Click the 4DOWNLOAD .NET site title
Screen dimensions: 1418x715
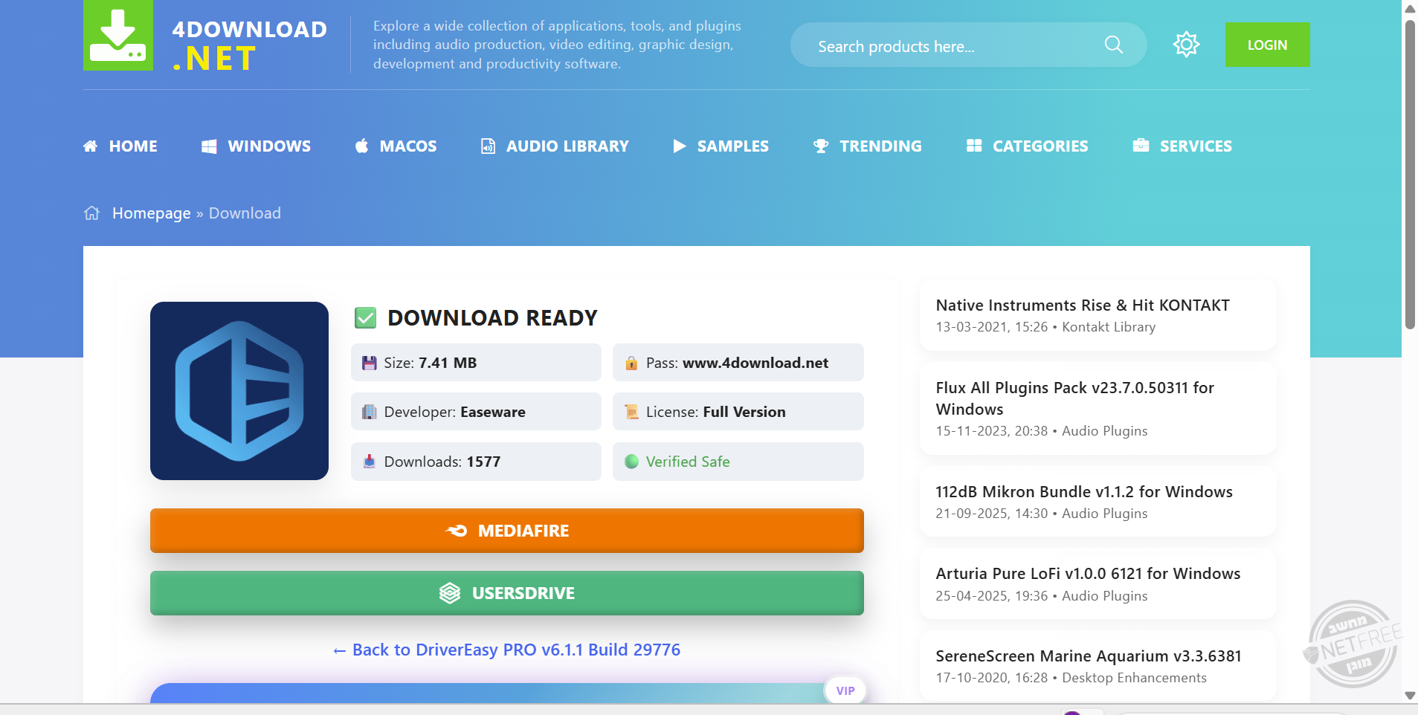click(250, 45)
